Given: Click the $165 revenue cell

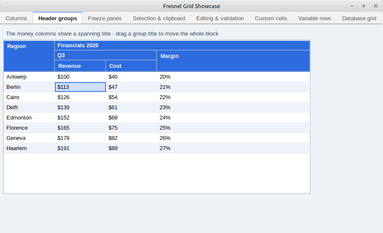Looking at the screenshot, I should [80, 128].
